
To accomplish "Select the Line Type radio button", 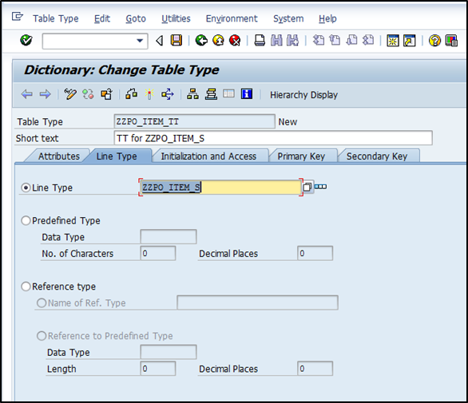I will click(x=26, y=188).
